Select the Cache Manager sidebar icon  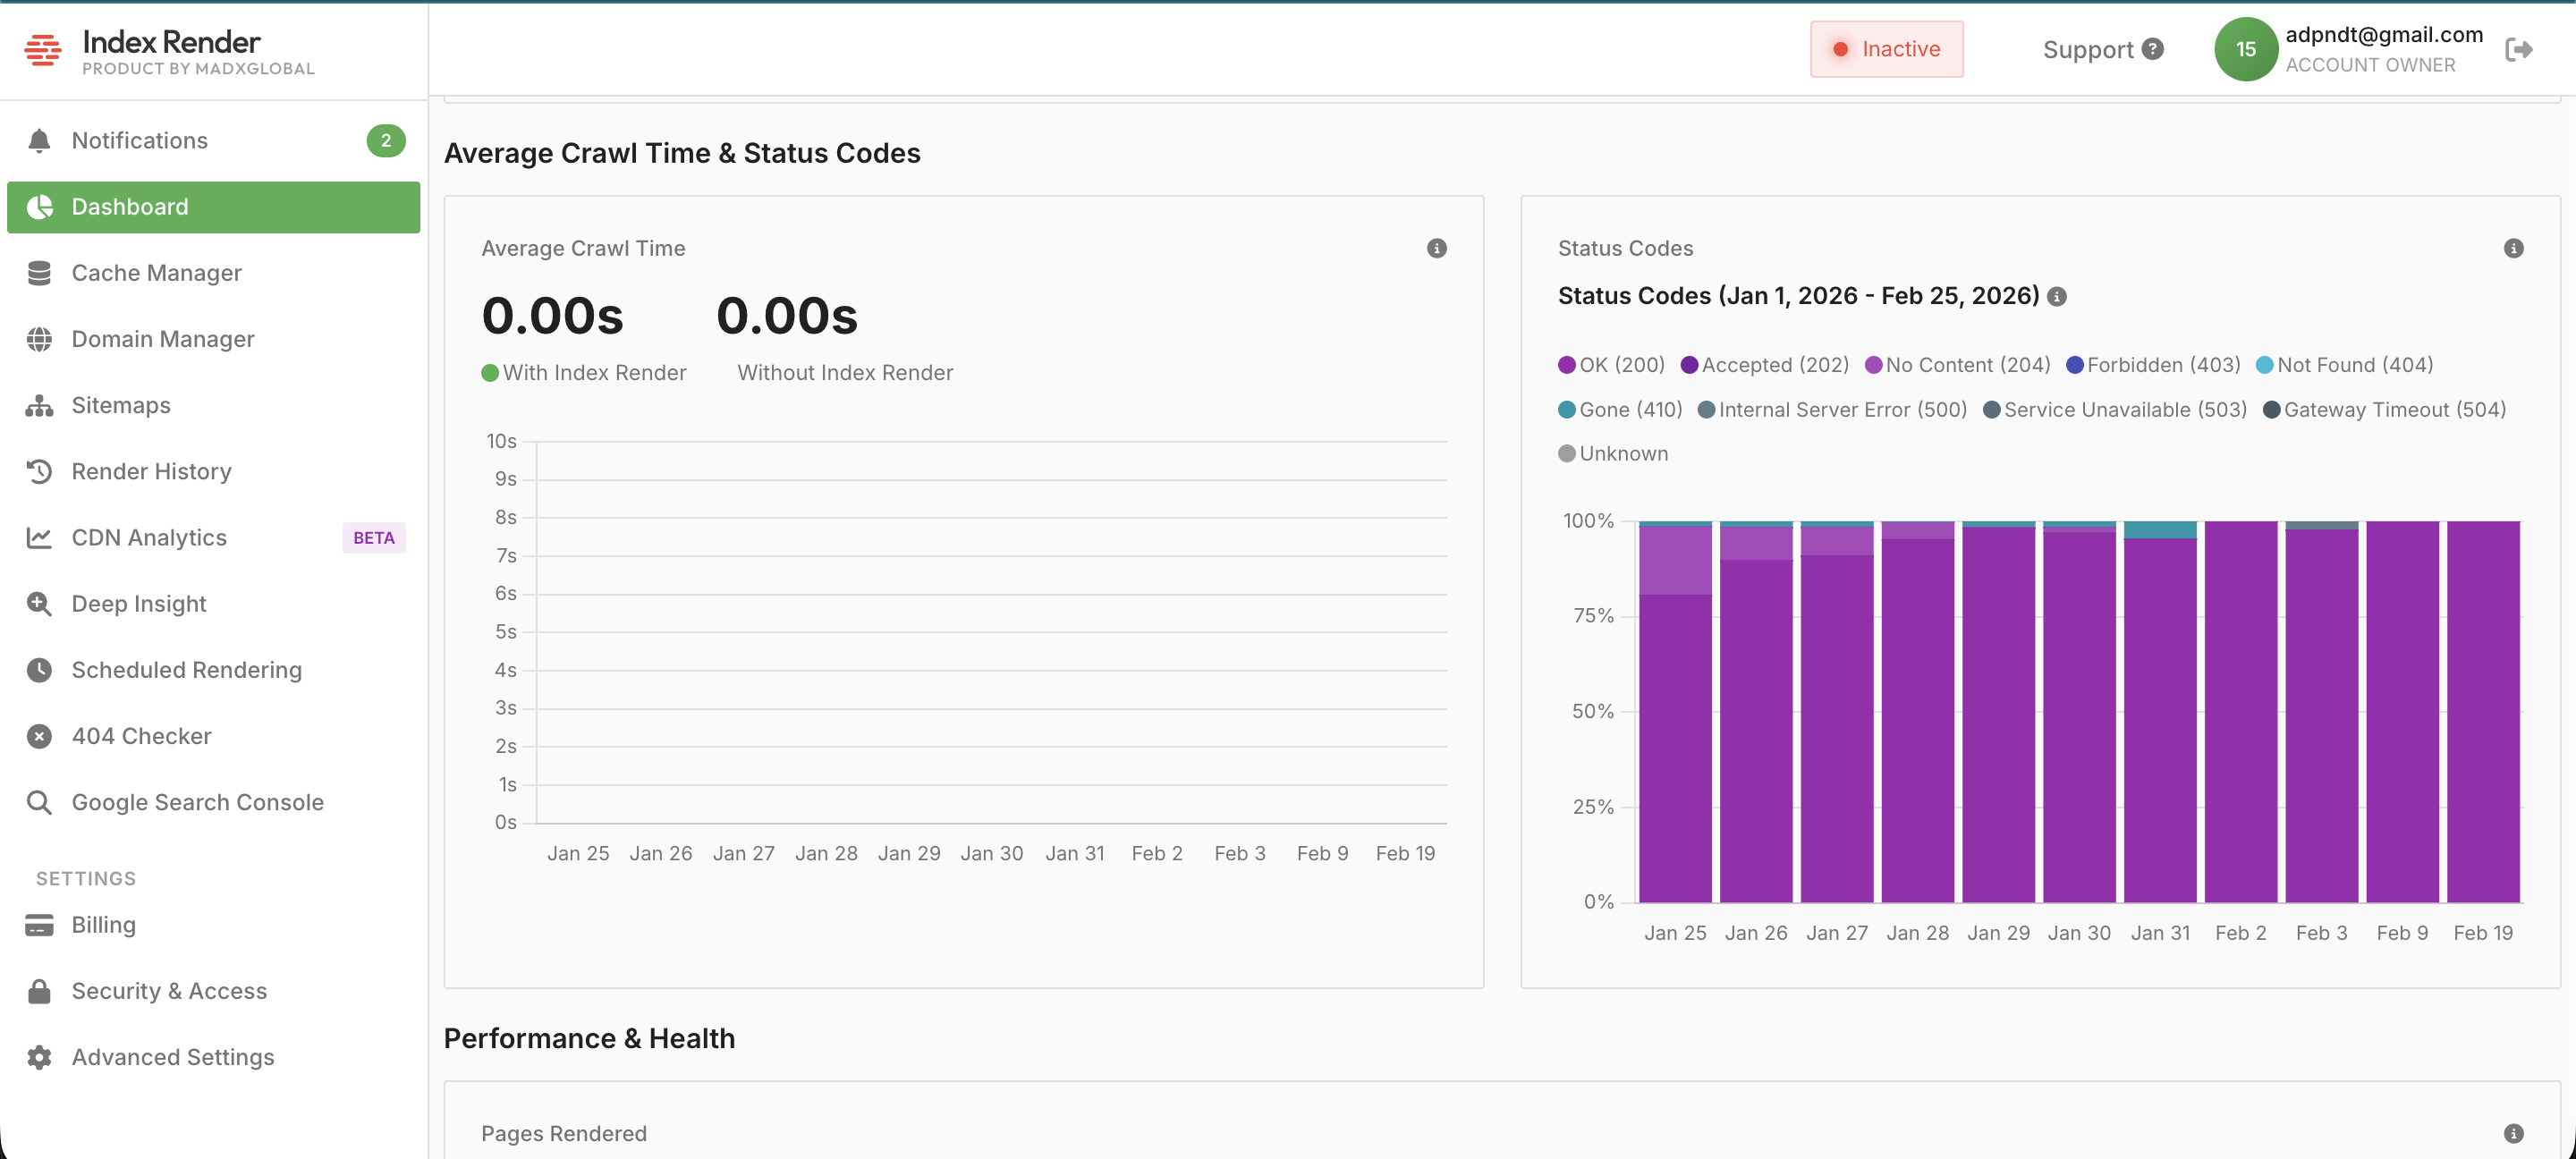(x=38, y=272)
